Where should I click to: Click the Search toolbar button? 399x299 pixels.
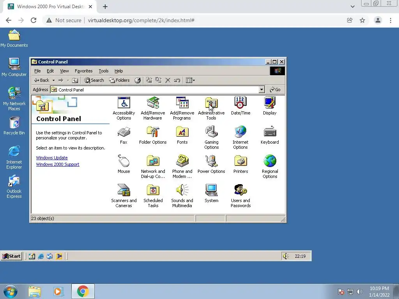(94, 80)
